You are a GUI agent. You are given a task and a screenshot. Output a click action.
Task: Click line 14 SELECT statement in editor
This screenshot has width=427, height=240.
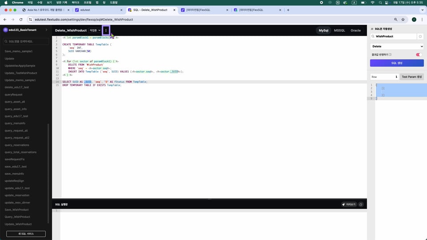click(x=105, y=82)
